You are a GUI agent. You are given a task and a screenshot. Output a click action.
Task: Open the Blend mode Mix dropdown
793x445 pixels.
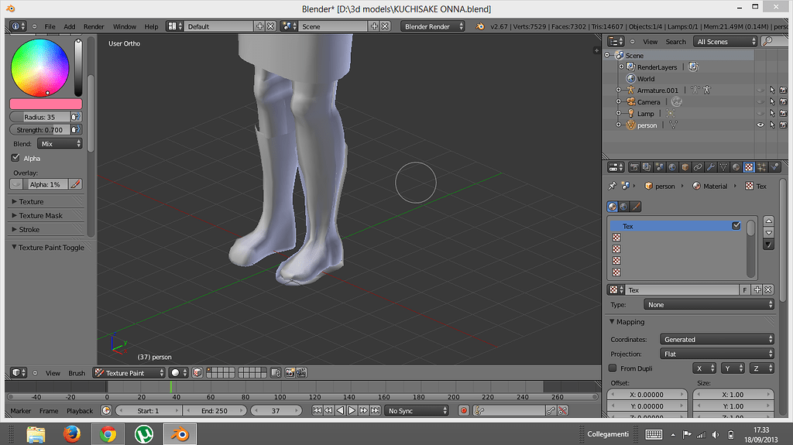(x=60, y=144)
